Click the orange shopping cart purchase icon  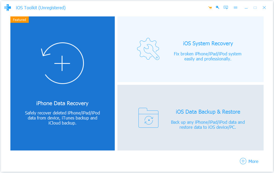point(210,8)
